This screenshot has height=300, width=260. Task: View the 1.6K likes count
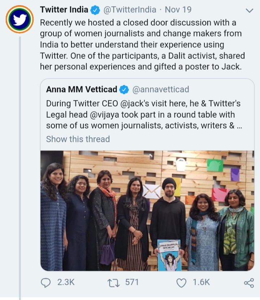tap(201, 283)
